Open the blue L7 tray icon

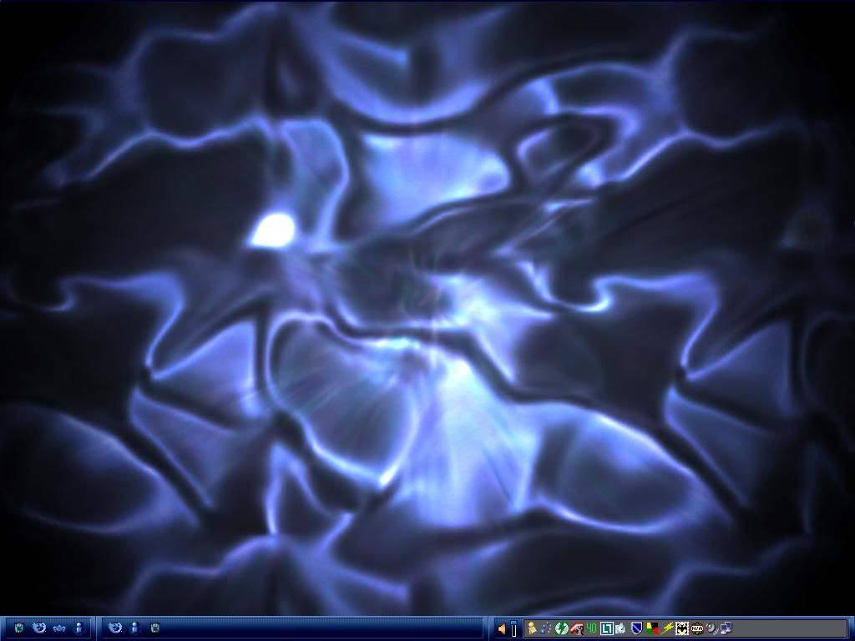[x=606, y=628]
